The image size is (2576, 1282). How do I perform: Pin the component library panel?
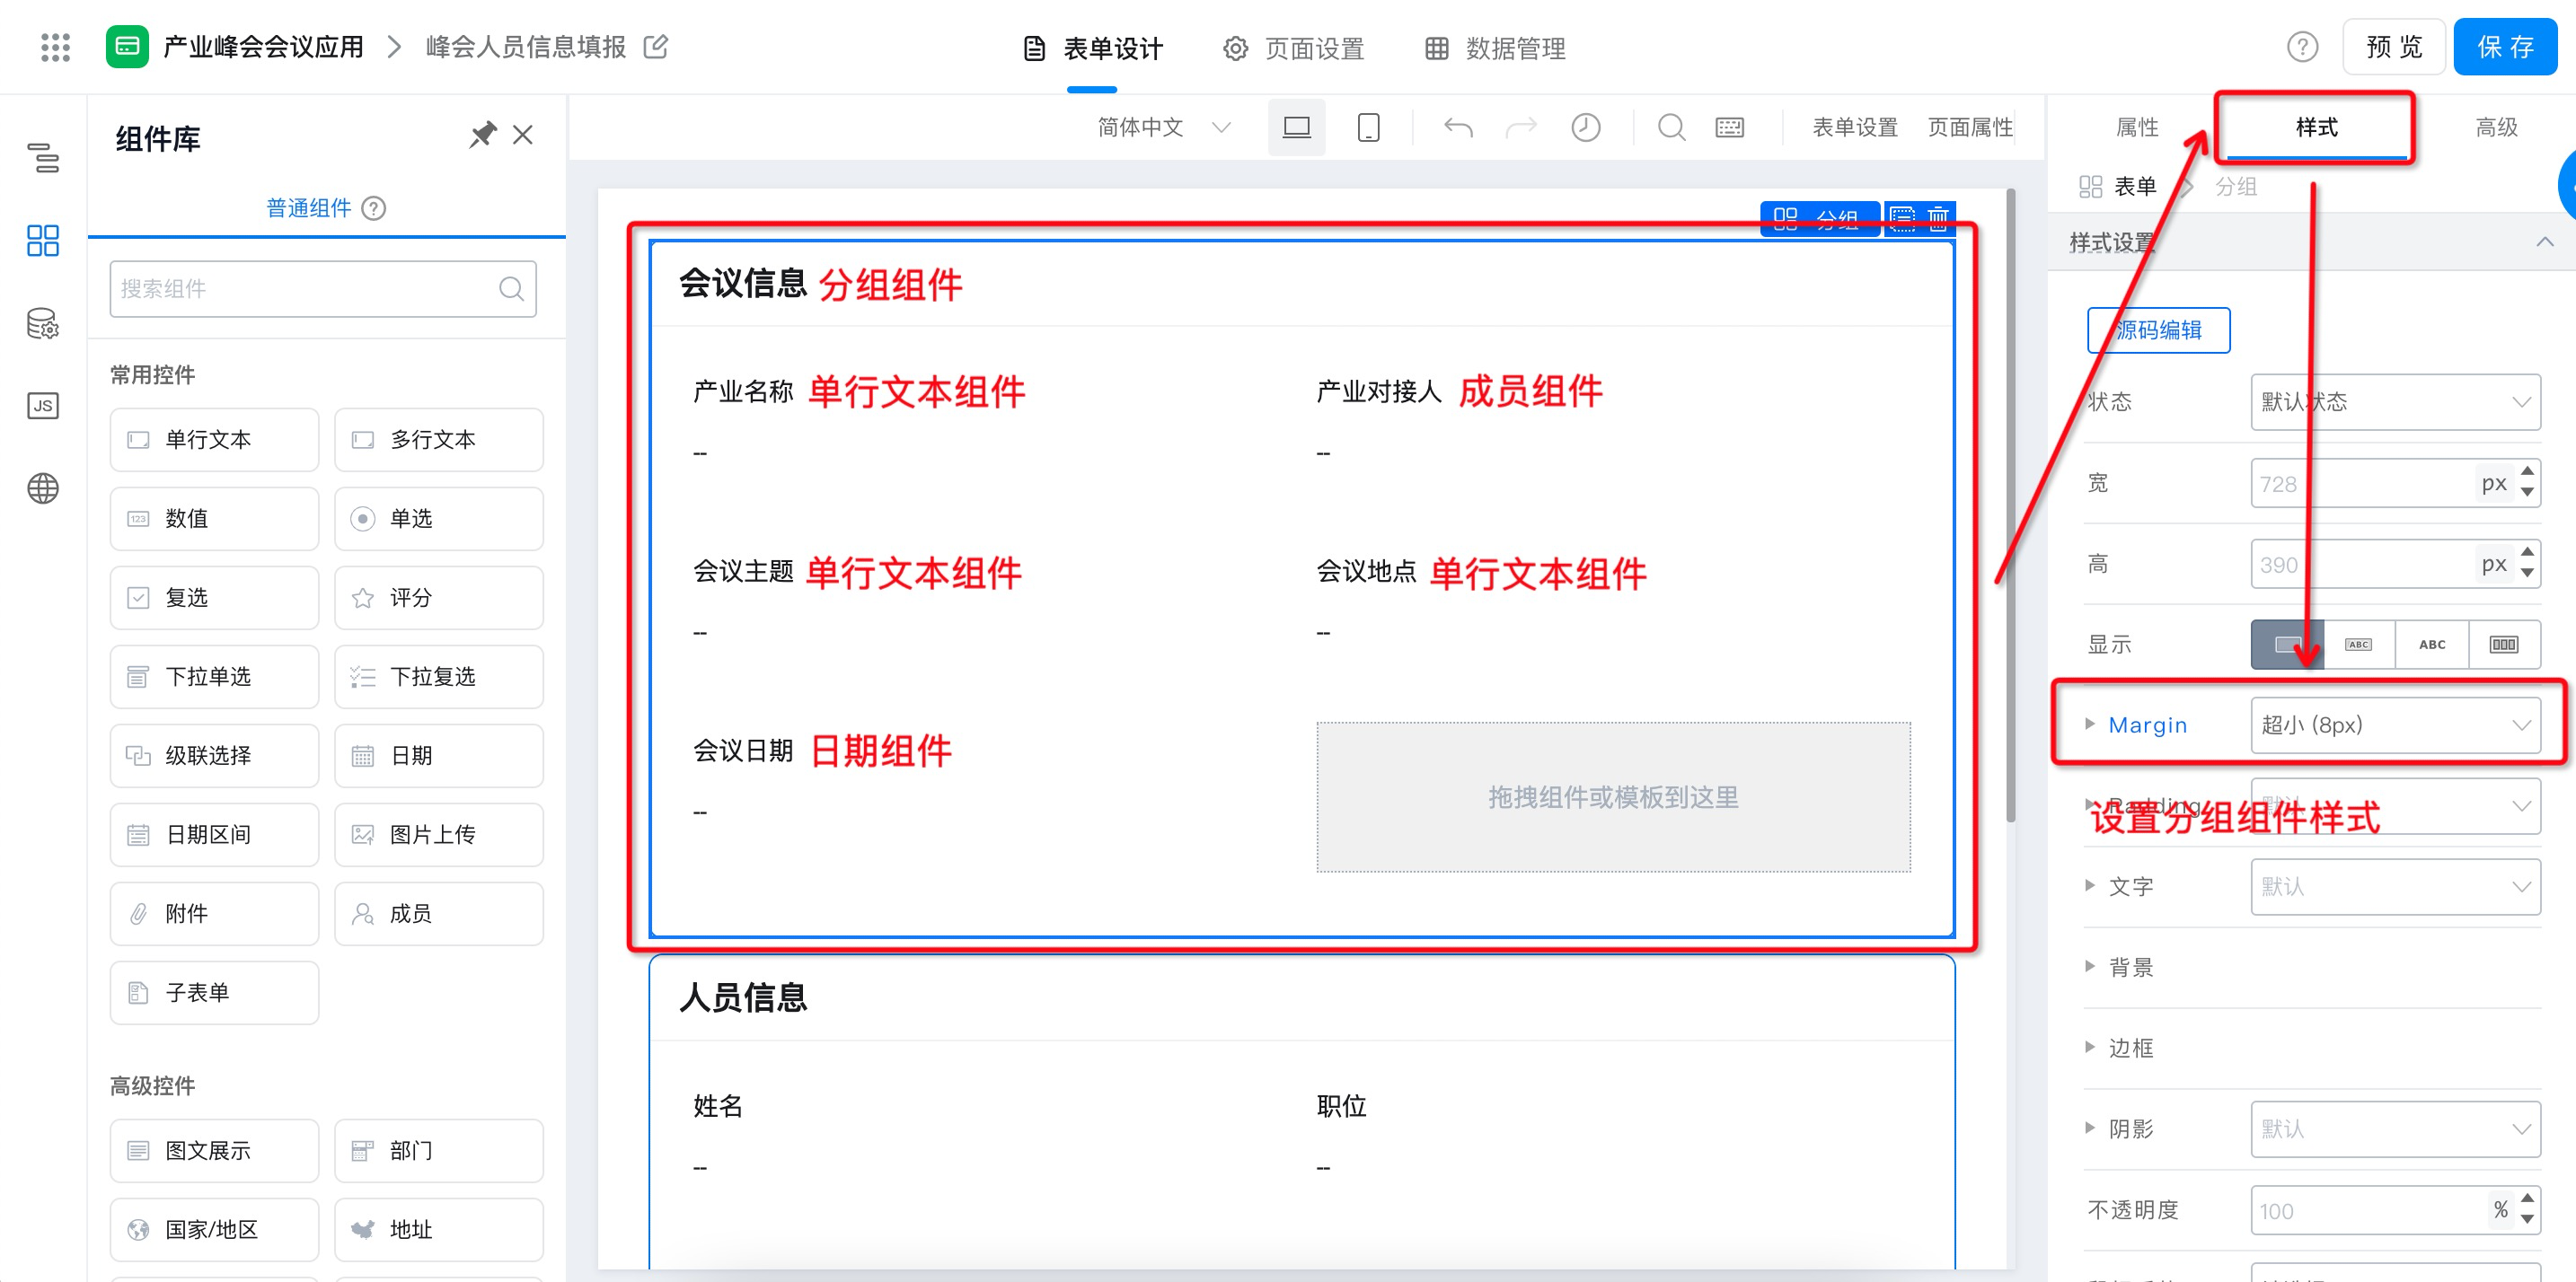[x=483, y=135]
